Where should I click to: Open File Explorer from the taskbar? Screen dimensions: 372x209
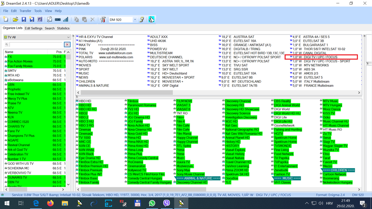tap(65, 203)
